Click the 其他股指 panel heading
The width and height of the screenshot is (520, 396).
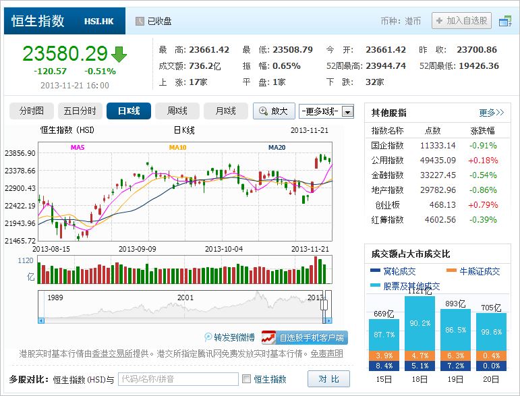click(x=388, y=113)
